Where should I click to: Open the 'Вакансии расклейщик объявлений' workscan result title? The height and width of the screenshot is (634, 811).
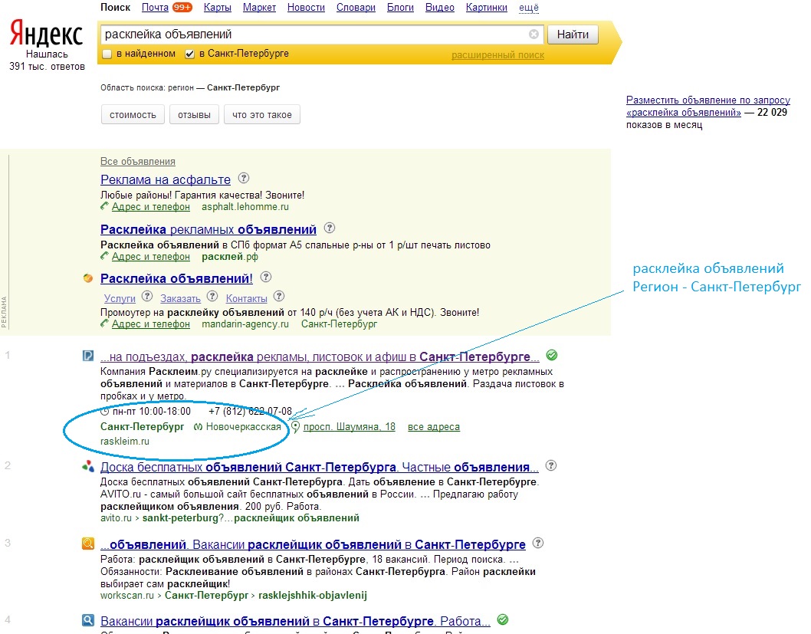click(313, 544)
